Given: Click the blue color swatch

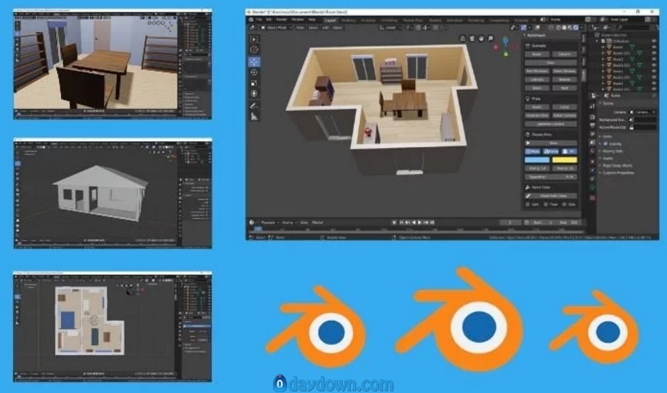Looking at the screenshot, I should tap(537, 160).
